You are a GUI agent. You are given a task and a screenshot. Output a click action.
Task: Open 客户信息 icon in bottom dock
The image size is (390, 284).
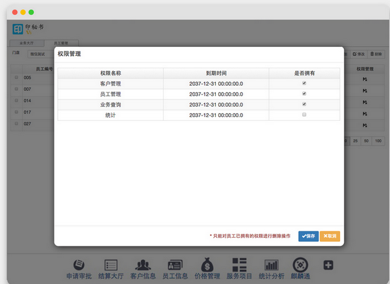142,265
